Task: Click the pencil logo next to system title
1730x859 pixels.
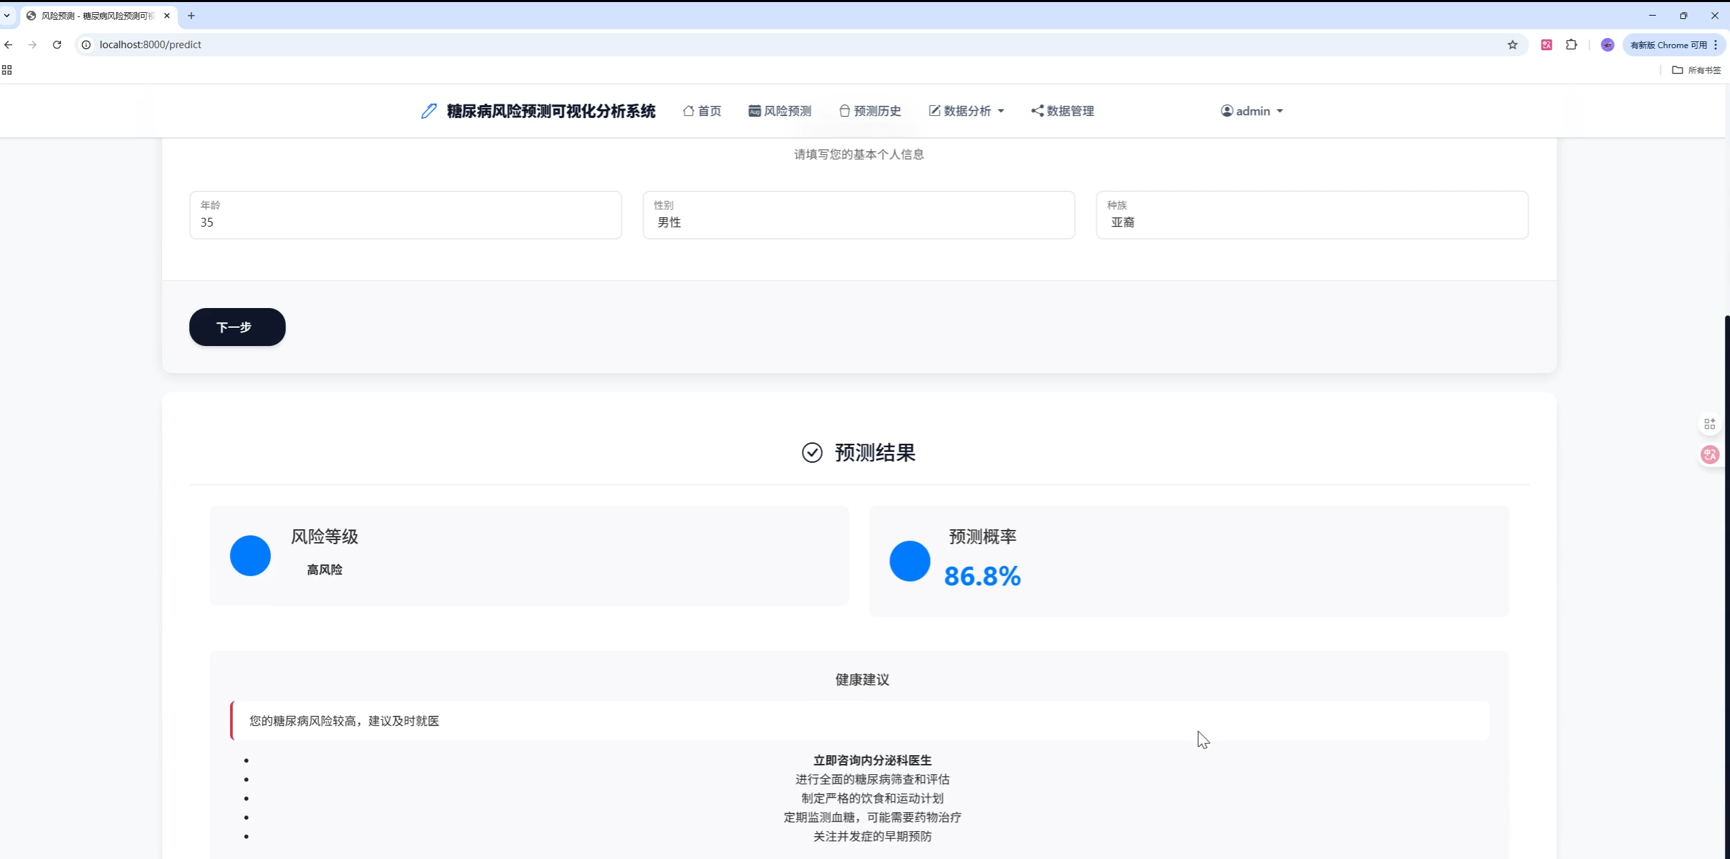Action: tap(428, 111)
